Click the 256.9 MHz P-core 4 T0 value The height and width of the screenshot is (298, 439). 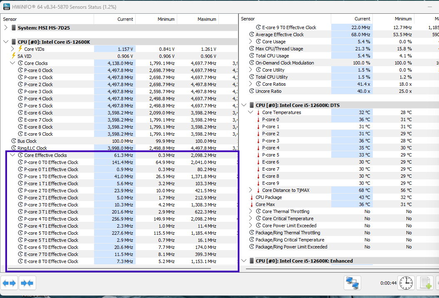point(122,219)
